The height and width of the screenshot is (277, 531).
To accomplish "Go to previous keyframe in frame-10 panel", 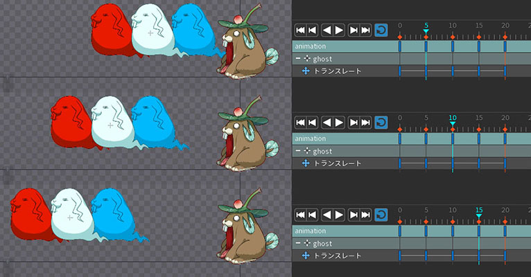I will tap(312, 123).
